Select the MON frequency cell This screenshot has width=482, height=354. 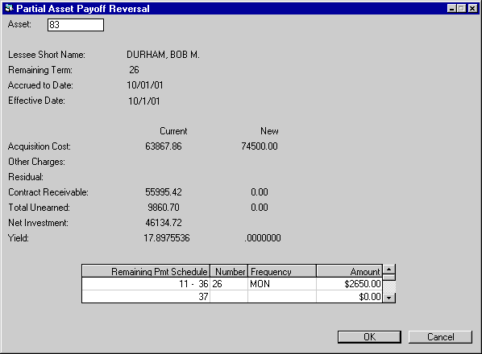282,284
